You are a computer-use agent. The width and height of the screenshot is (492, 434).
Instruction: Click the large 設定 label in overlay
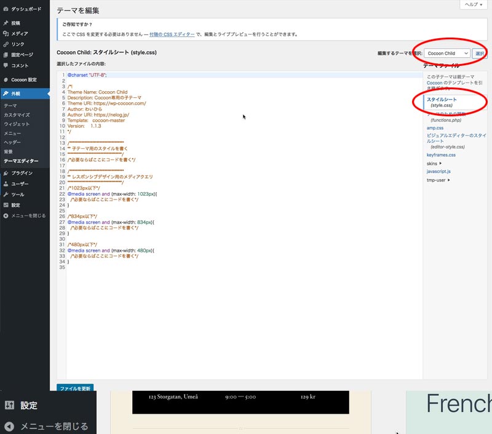tap(29, 406)
